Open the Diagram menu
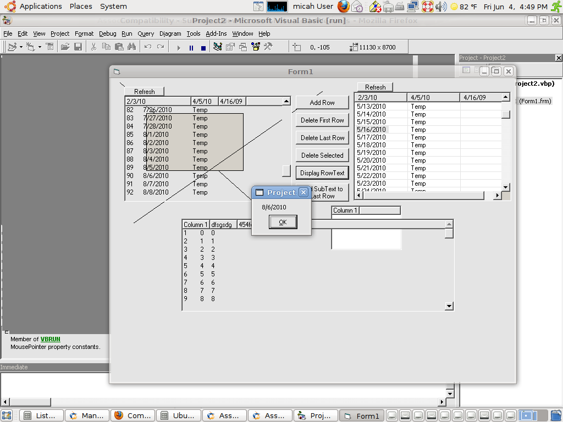The width and height of the screenshot is (563, 422). pos(170,34)
